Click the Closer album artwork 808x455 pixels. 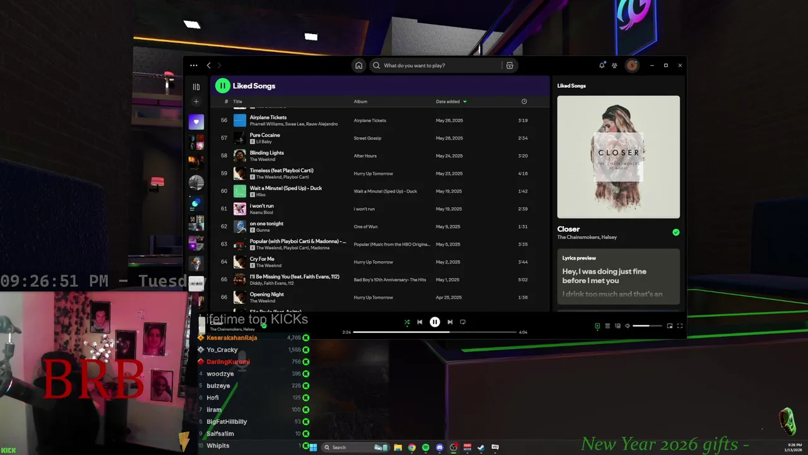coord(619,157)
